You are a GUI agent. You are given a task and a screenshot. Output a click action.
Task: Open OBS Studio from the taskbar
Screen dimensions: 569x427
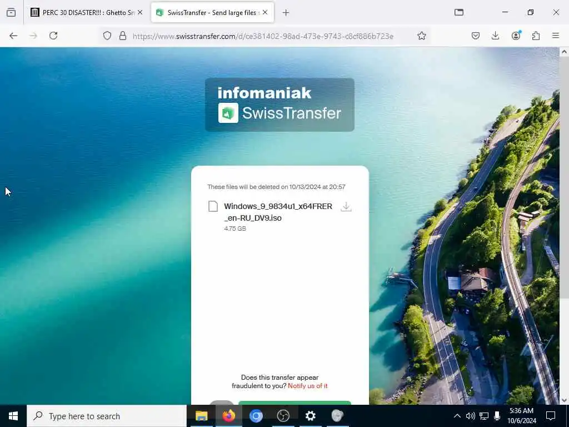click(x=283, y=416)
